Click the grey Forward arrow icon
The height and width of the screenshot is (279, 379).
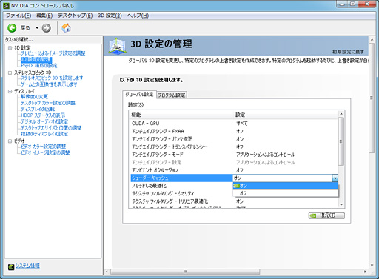[x=46, y=28]
